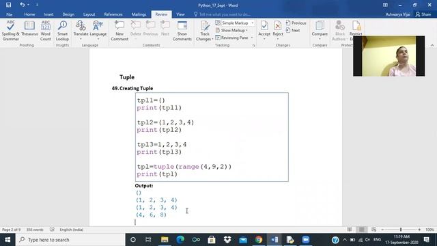Screen dimensions: 437x246
Task: Toggle Show Comments
Action: click(x=182, y=31)
